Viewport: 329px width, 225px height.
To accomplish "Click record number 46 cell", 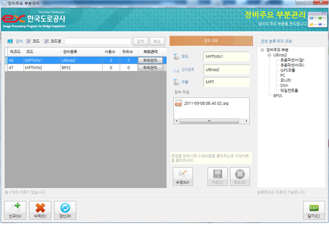I will click(15, 60).
